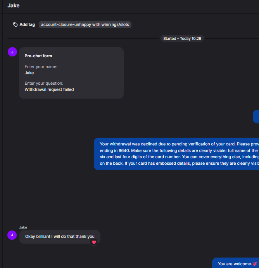Image resolution: width=259 pixels, height=268 pixels.
Task: Click the Enter your question label
Action: tap(44, 83)
